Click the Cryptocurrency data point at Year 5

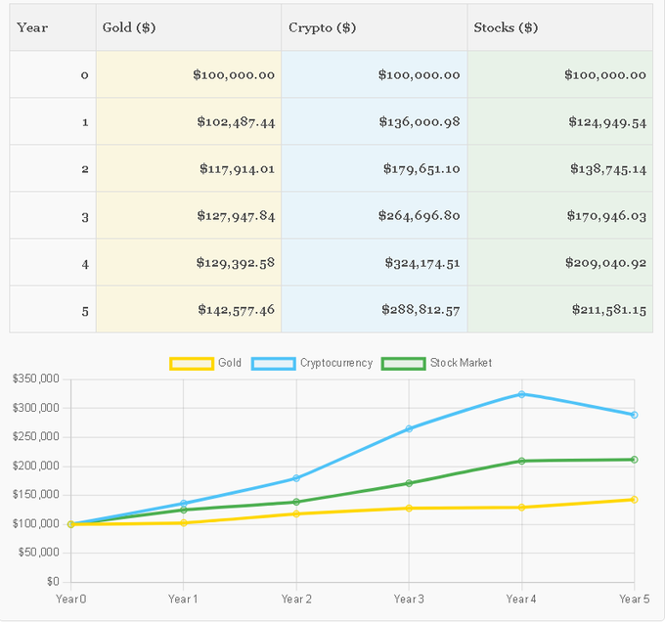(634, 415)
